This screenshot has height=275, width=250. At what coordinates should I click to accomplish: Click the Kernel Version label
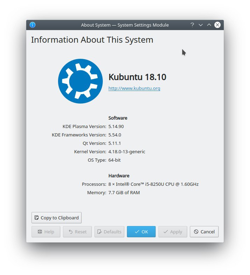tap(90, 152)
